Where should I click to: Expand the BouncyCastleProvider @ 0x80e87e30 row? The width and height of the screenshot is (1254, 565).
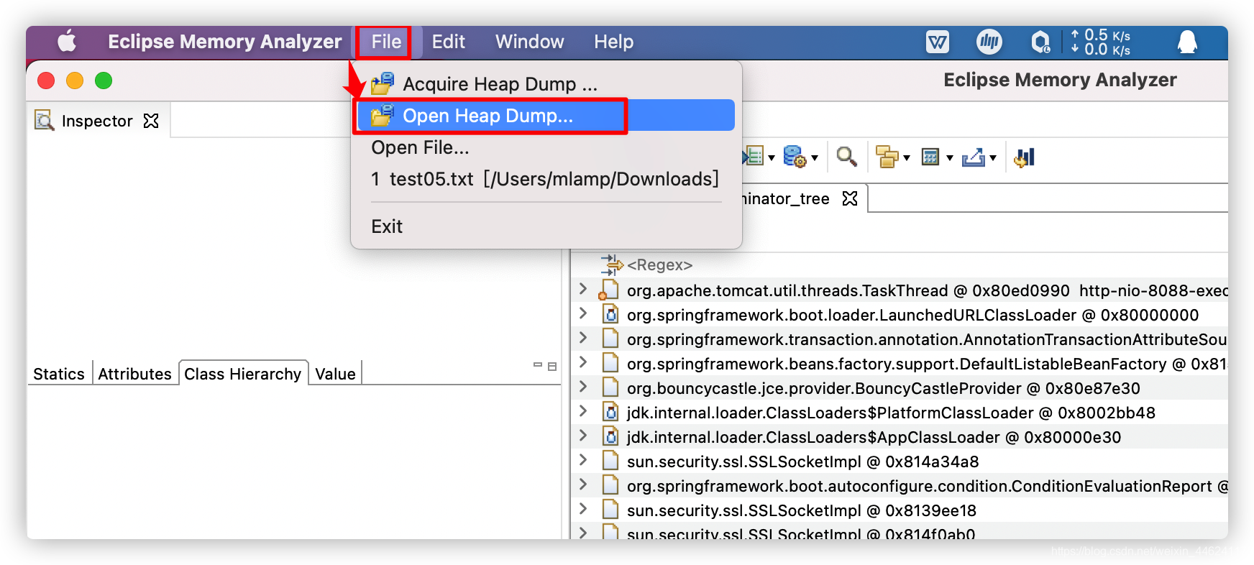click(583, 387)
